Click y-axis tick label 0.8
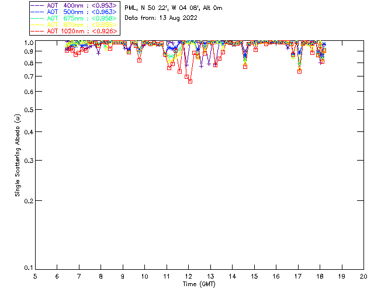This screenshot has height=299, width=374. [29, 63]
